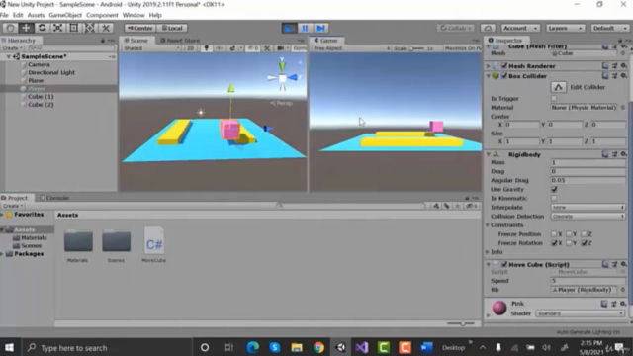Image resolution: width=633 pixels, height=356 pixels.
Task: Toggle the Center pivot button
Action: pos(139,28)
